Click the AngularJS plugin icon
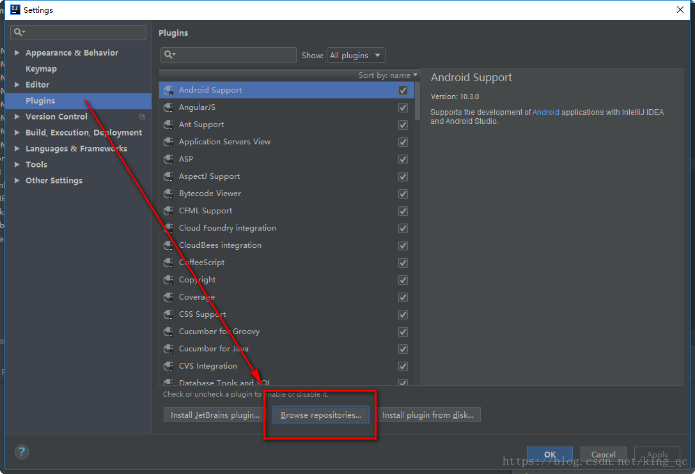695x474 pixels. point(169,107)
